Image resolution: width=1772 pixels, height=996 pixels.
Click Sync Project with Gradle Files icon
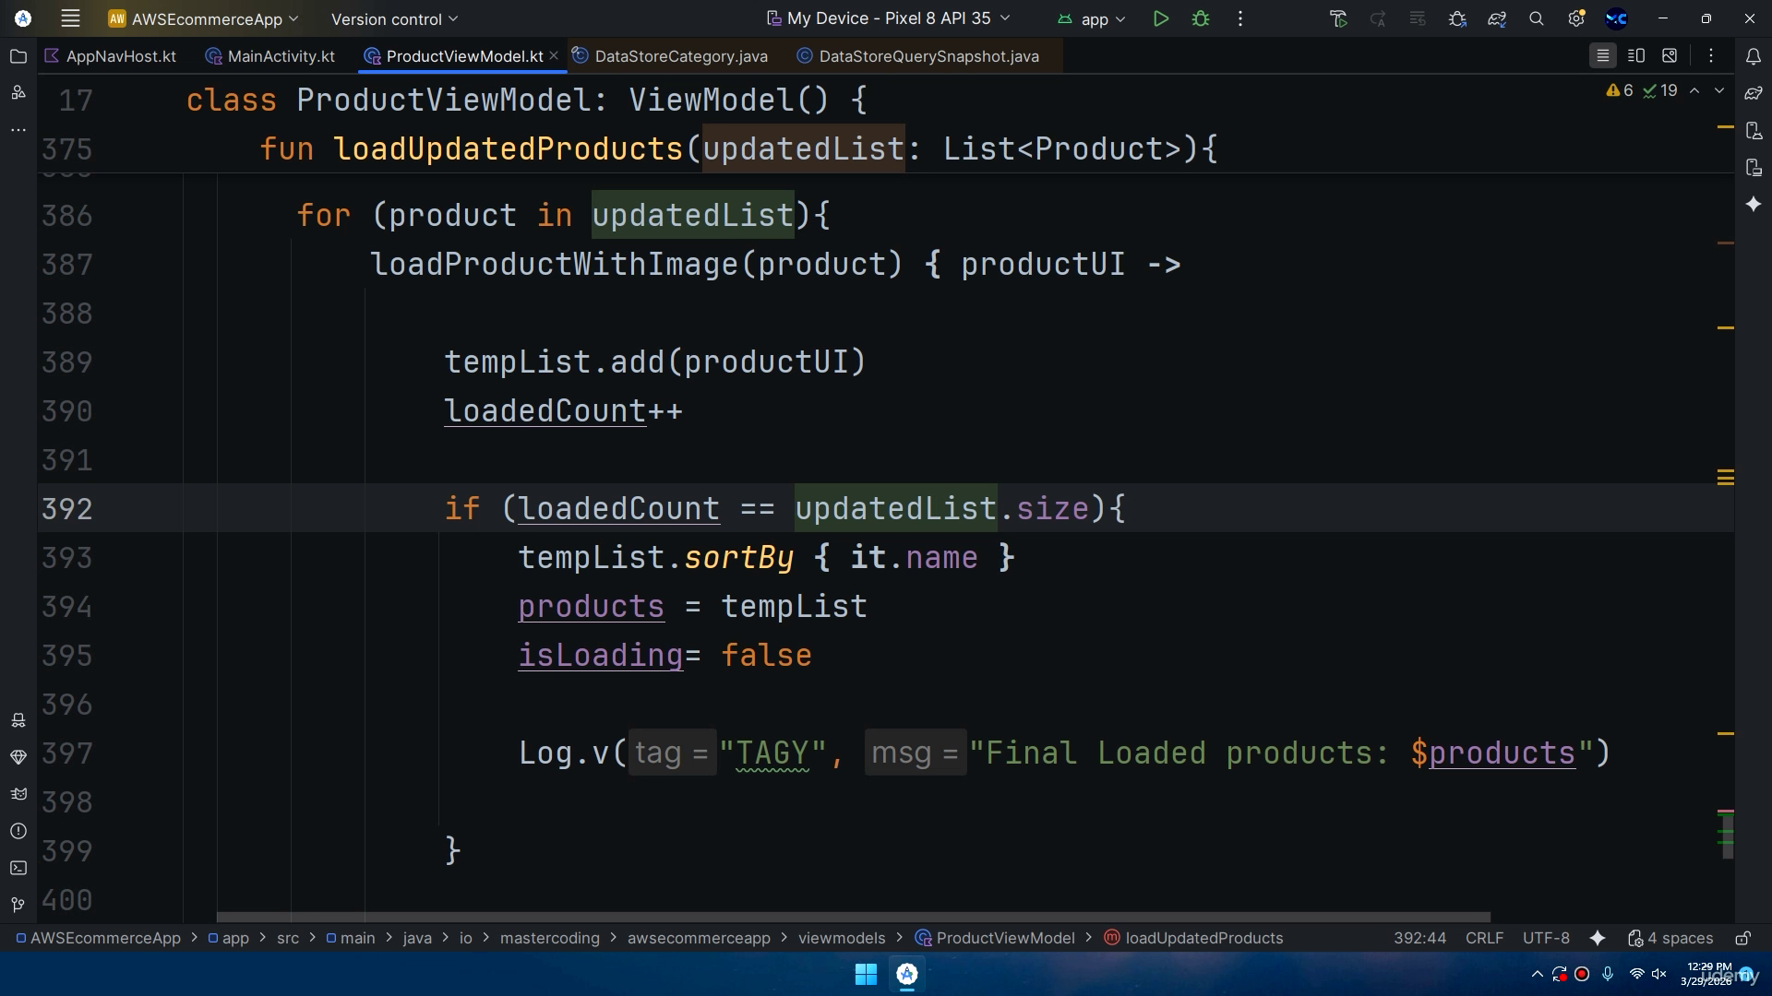coord(1497,18)
